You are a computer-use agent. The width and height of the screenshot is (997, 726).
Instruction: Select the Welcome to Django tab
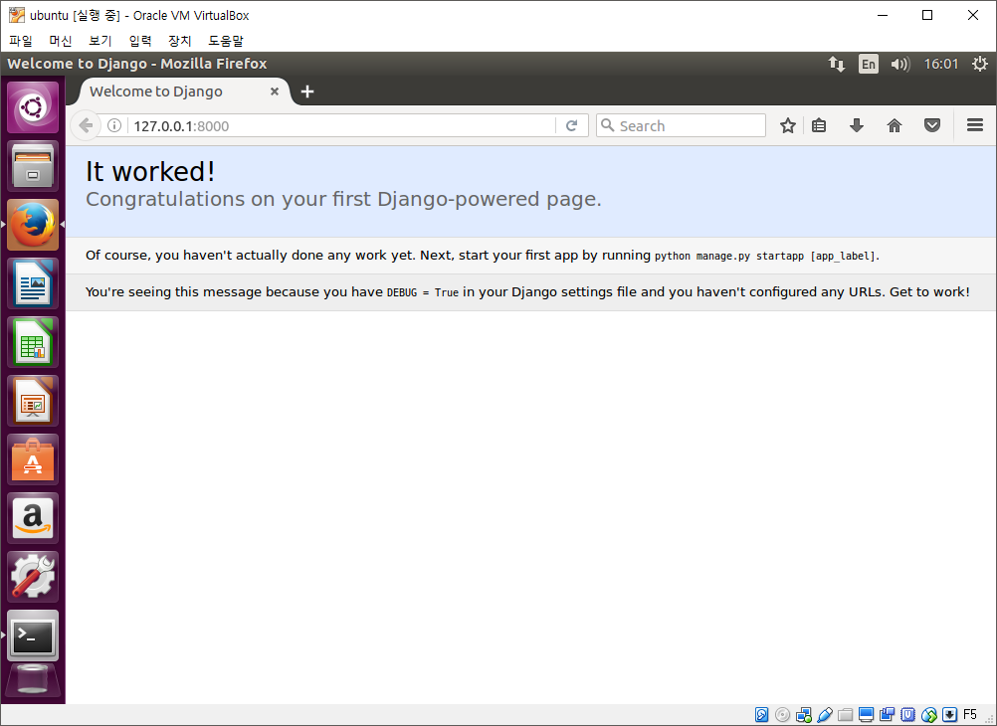tap(183, 91)
